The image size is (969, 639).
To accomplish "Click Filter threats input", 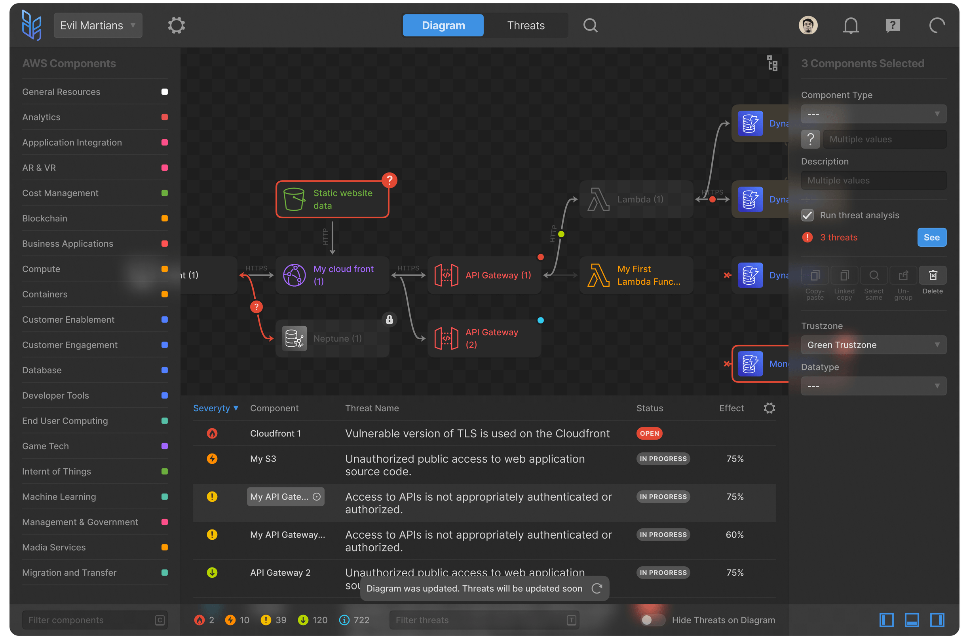I will [484, 620].
